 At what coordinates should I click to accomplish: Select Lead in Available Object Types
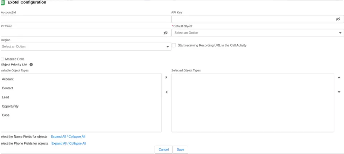point(81,97)
